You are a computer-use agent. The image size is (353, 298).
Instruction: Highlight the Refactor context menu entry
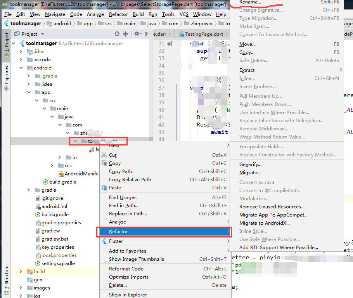[x=165, y=232]
